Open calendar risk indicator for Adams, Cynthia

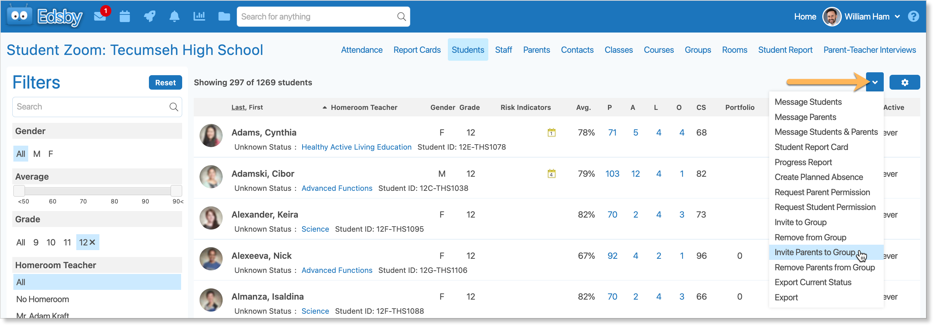point(551,132)
